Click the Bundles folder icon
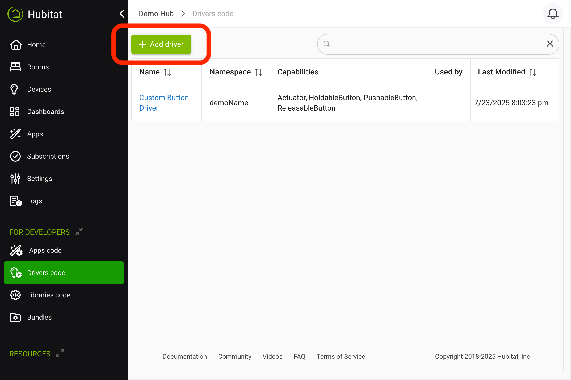 15,317
